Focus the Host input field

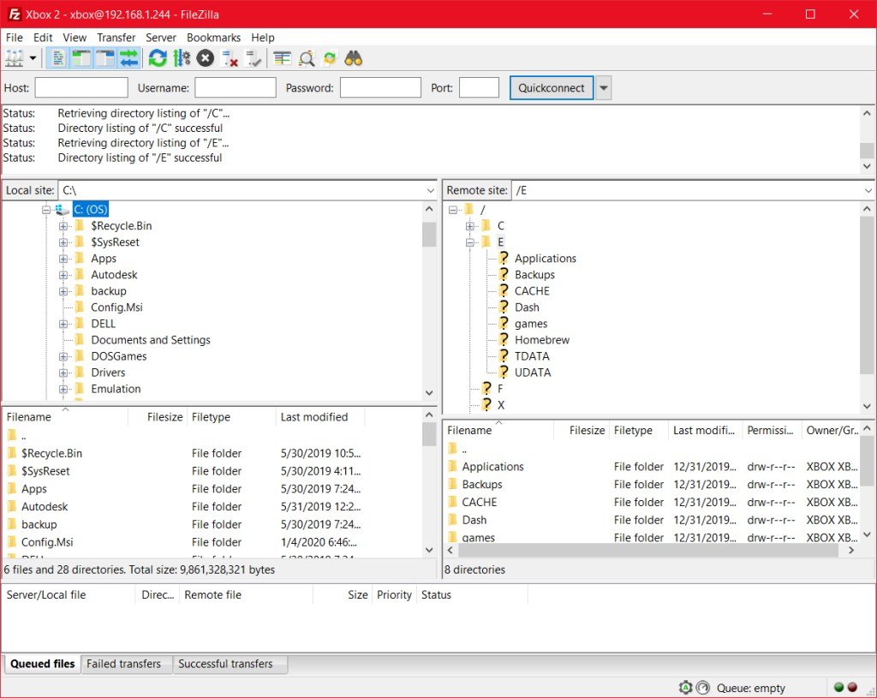click(81, 88)
